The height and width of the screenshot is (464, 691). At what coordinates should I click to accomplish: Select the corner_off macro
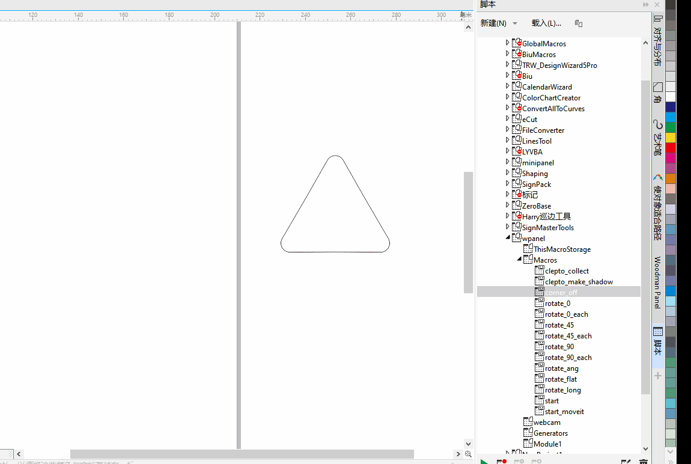point(561,292)
